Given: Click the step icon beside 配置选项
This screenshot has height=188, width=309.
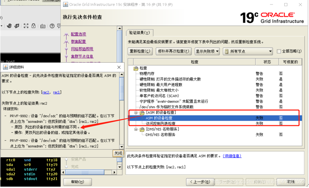Looking at the screenshot, I should (x=66, y=35).
